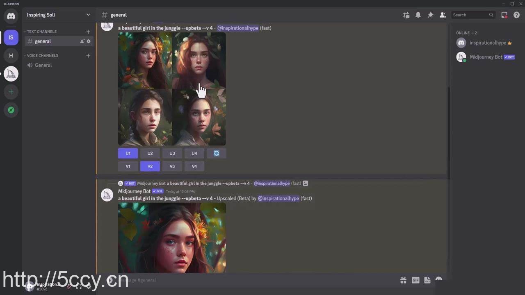This screenshot has height=295, width=525.
Task: Collapse the TEXT CHANNELS category
Action: point(41,32)
